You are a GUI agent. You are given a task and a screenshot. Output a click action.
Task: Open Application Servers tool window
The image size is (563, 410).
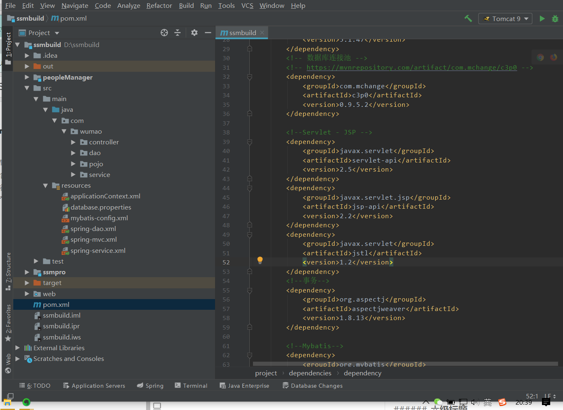(94, 386)
